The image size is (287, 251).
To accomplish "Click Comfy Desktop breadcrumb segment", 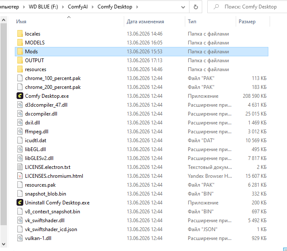I will coord(115,7).
